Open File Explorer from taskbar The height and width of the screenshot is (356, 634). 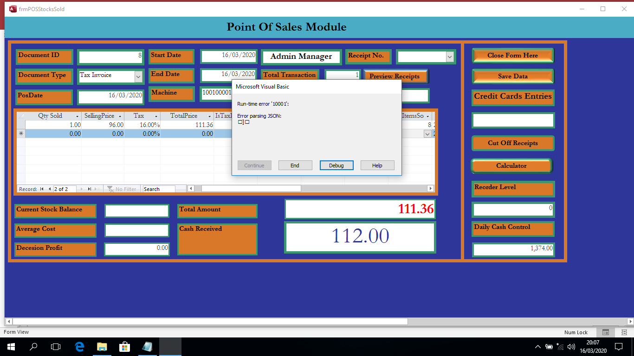point(102,346)
